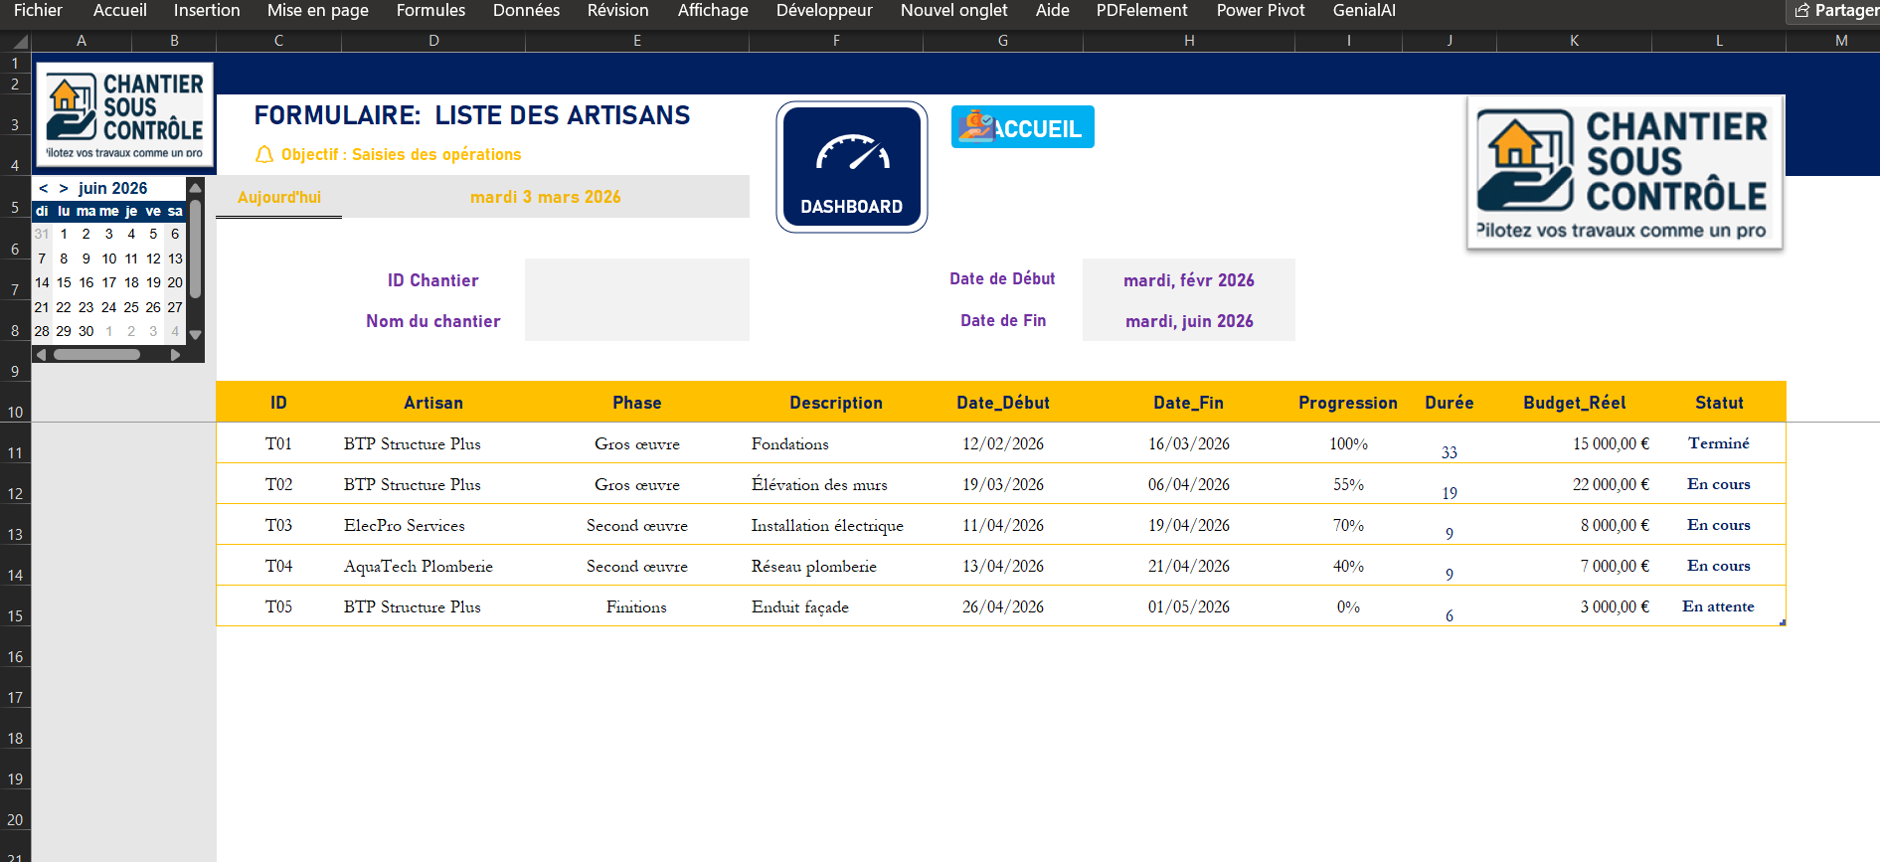Select the Date de Fin value field

(x=1189, y=320)
